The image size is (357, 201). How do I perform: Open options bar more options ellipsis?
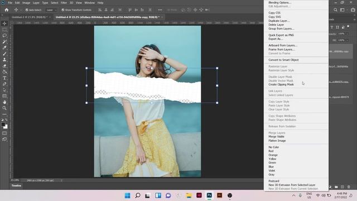pos(160,10)
